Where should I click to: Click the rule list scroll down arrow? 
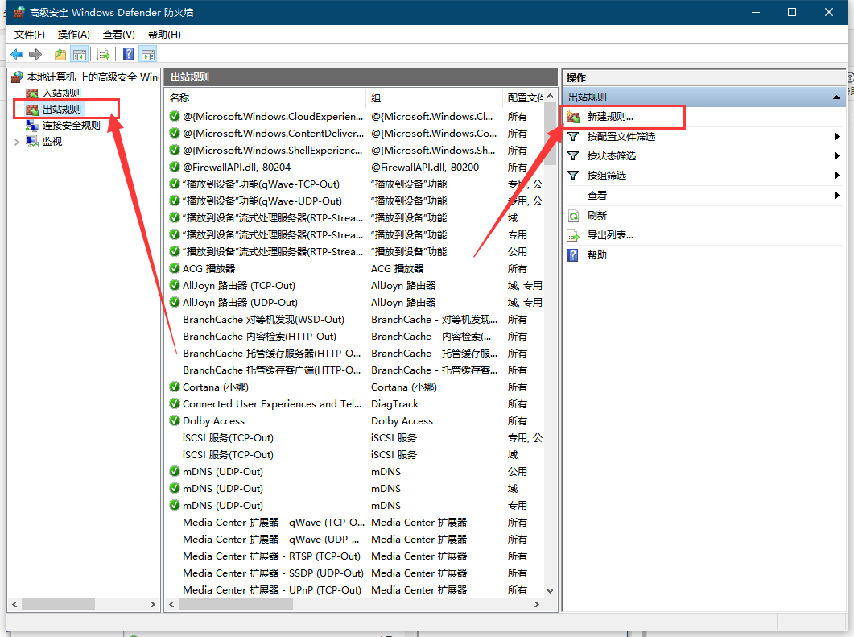(x=550, y=590)
